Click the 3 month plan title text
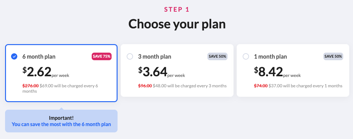The height and width of the screenshot is (139, 353). 155,57
